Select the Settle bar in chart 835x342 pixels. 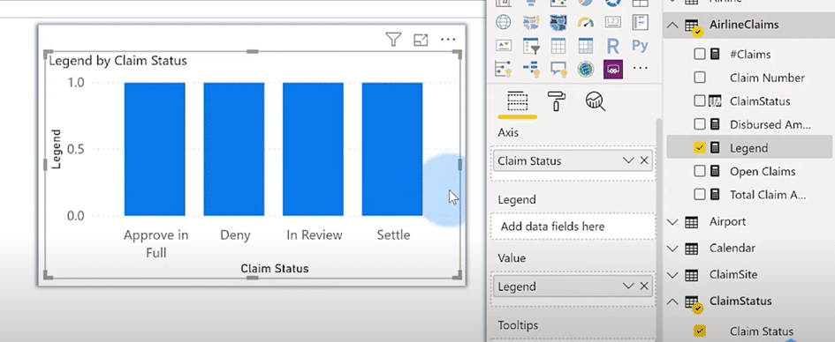392,149
